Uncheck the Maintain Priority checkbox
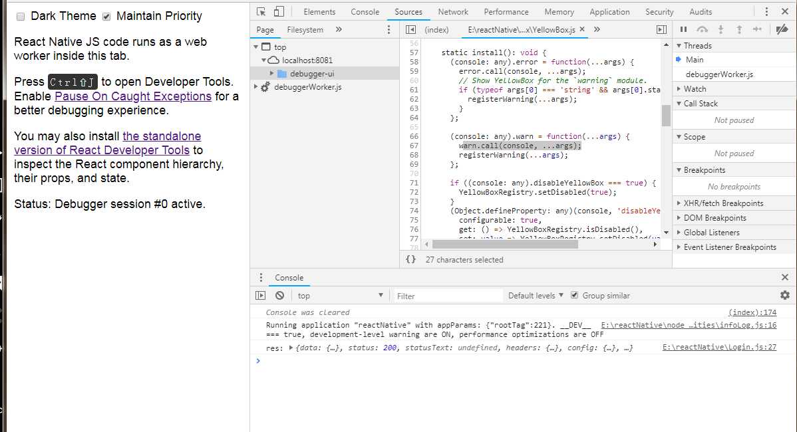Screen dimensions: 797x432 (106, 17)
